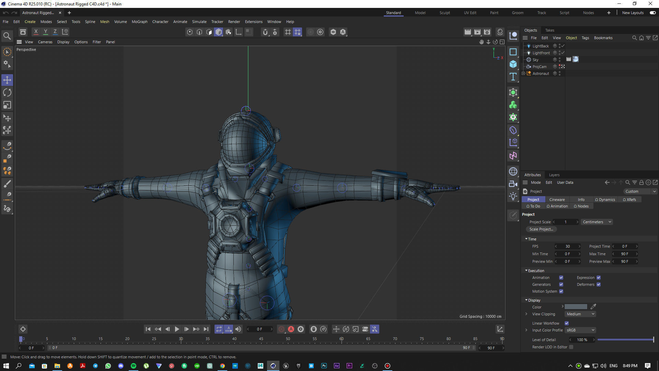Image resolution: width=659 pixels, height=371 pixels.
Task: Switch to the Takes tab
Action: [550, 30]
